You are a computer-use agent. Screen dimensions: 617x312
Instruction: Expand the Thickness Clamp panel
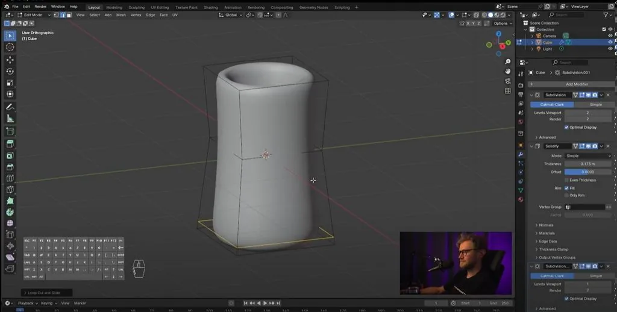[x=553, y=249]
